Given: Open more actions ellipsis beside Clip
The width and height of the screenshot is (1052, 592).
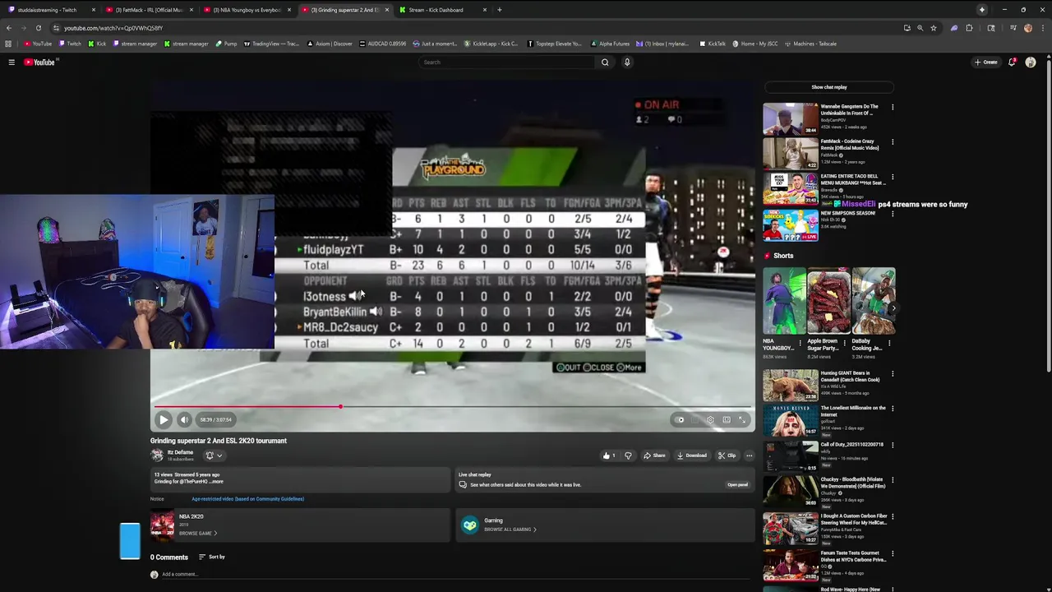Looking at the screenshot, I should [749, 456].
